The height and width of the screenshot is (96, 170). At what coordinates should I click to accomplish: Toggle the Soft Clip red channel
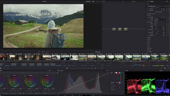[118, 82]
